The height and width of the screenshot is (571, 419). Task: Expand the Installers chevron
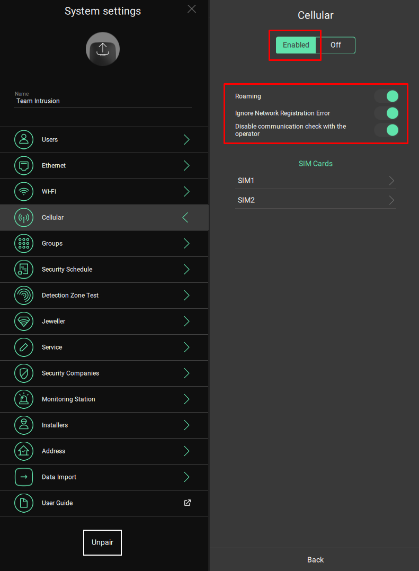(186, 425)
